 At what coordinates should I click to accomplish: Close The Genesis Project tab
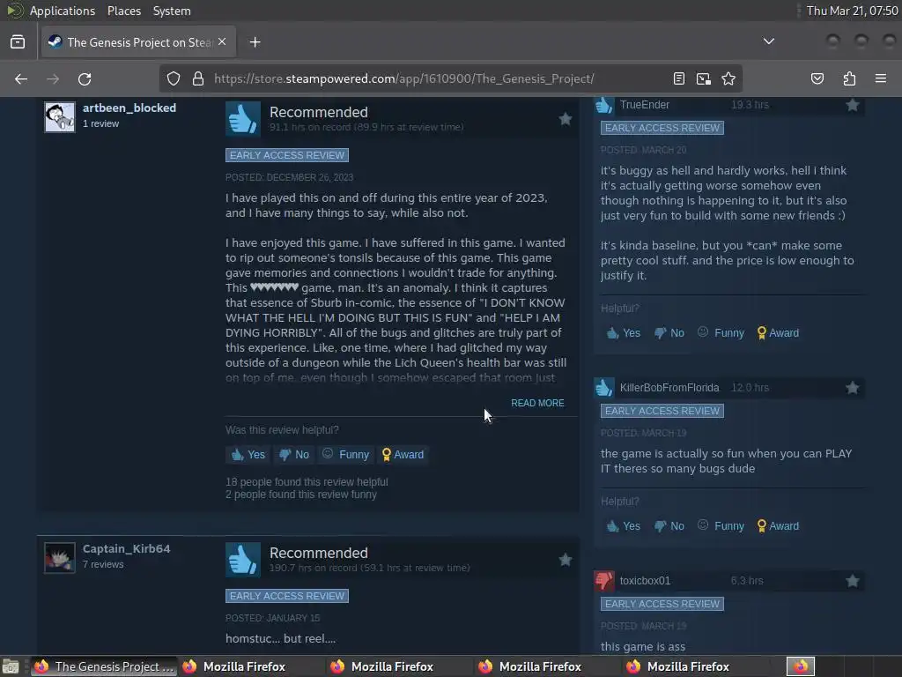(222, 42)
